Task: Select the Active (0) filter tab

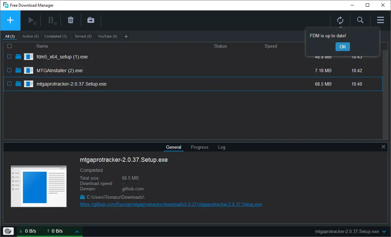Action: (30, 36)
